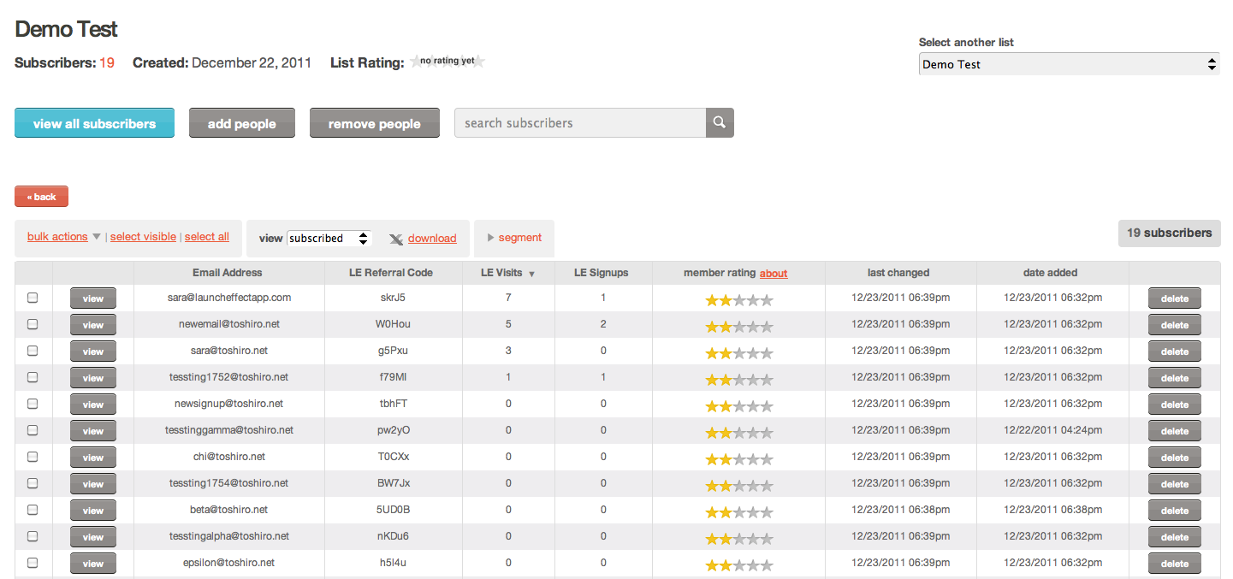Click the download X spreadsheet icon
1233x579 pixels.
pyautogui.click(x=396, y=239)
